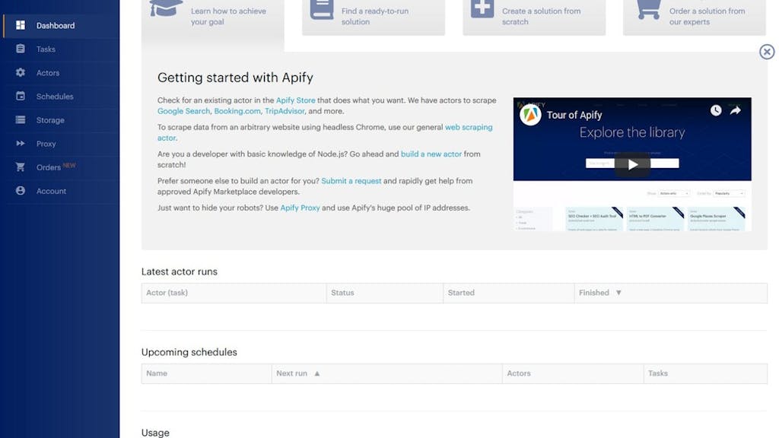Click the cart icon for order solution
Viewport: 779px width, 438px height.
(x=649, y=9)
